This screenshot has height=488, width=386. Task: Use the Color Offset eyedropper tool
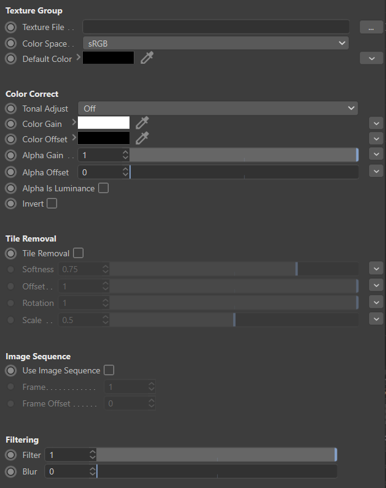[x=142, y=139]
